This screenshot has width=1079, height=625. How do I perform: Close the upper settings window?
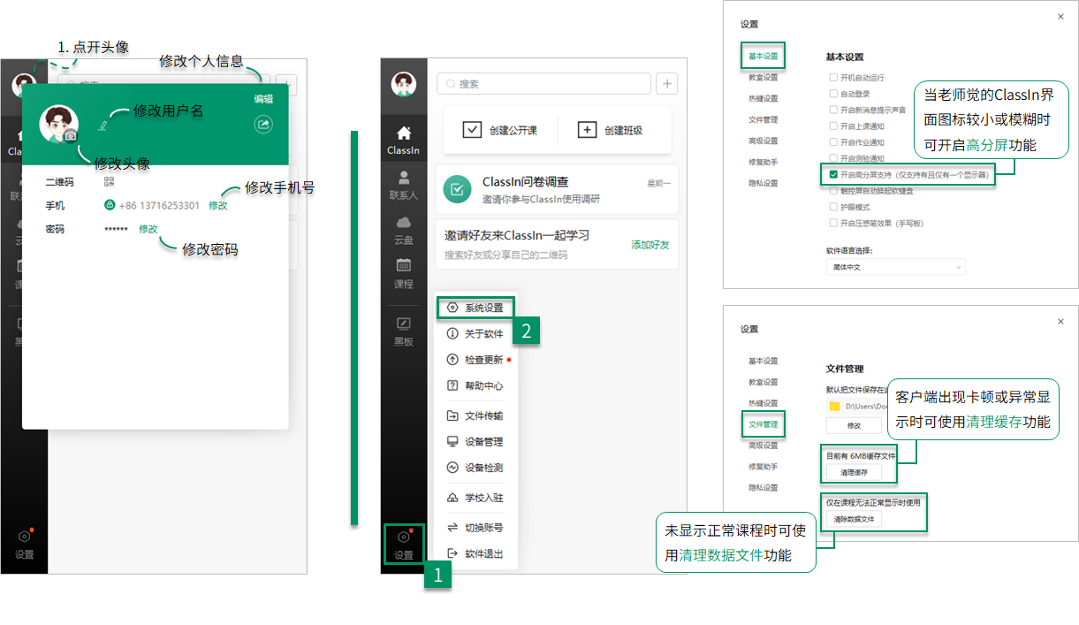pos(1060,17)
